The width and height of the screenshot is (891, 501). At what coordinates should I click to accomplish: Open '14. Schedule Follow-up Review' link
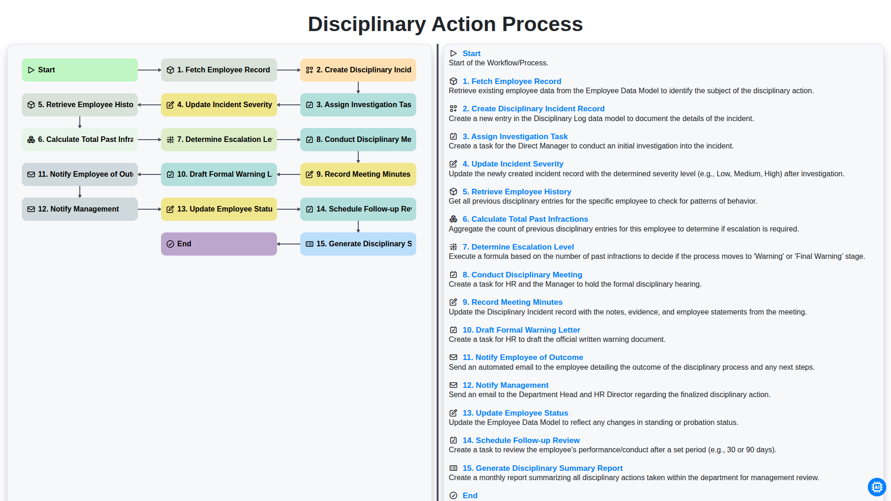521,440
